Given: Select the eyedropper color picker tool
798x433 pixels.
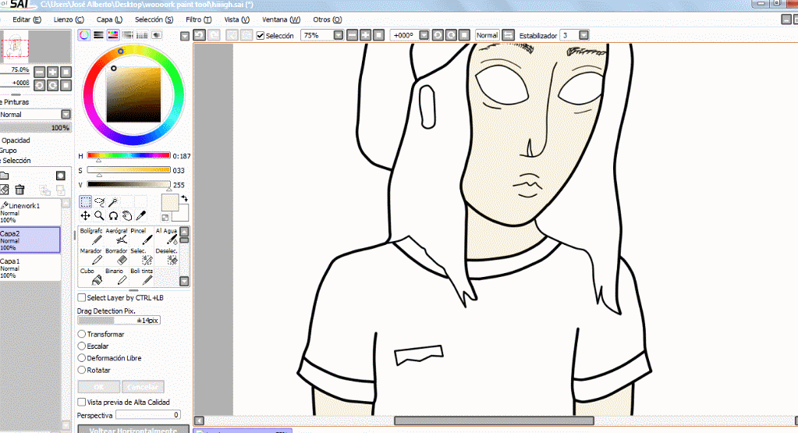Looking at the screenshot, I should [141, 216].
